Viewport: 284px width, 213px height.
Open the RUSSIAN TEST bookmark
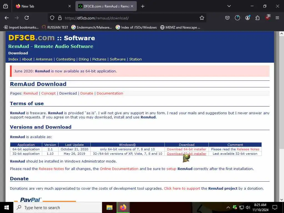[x=55, y=27]
